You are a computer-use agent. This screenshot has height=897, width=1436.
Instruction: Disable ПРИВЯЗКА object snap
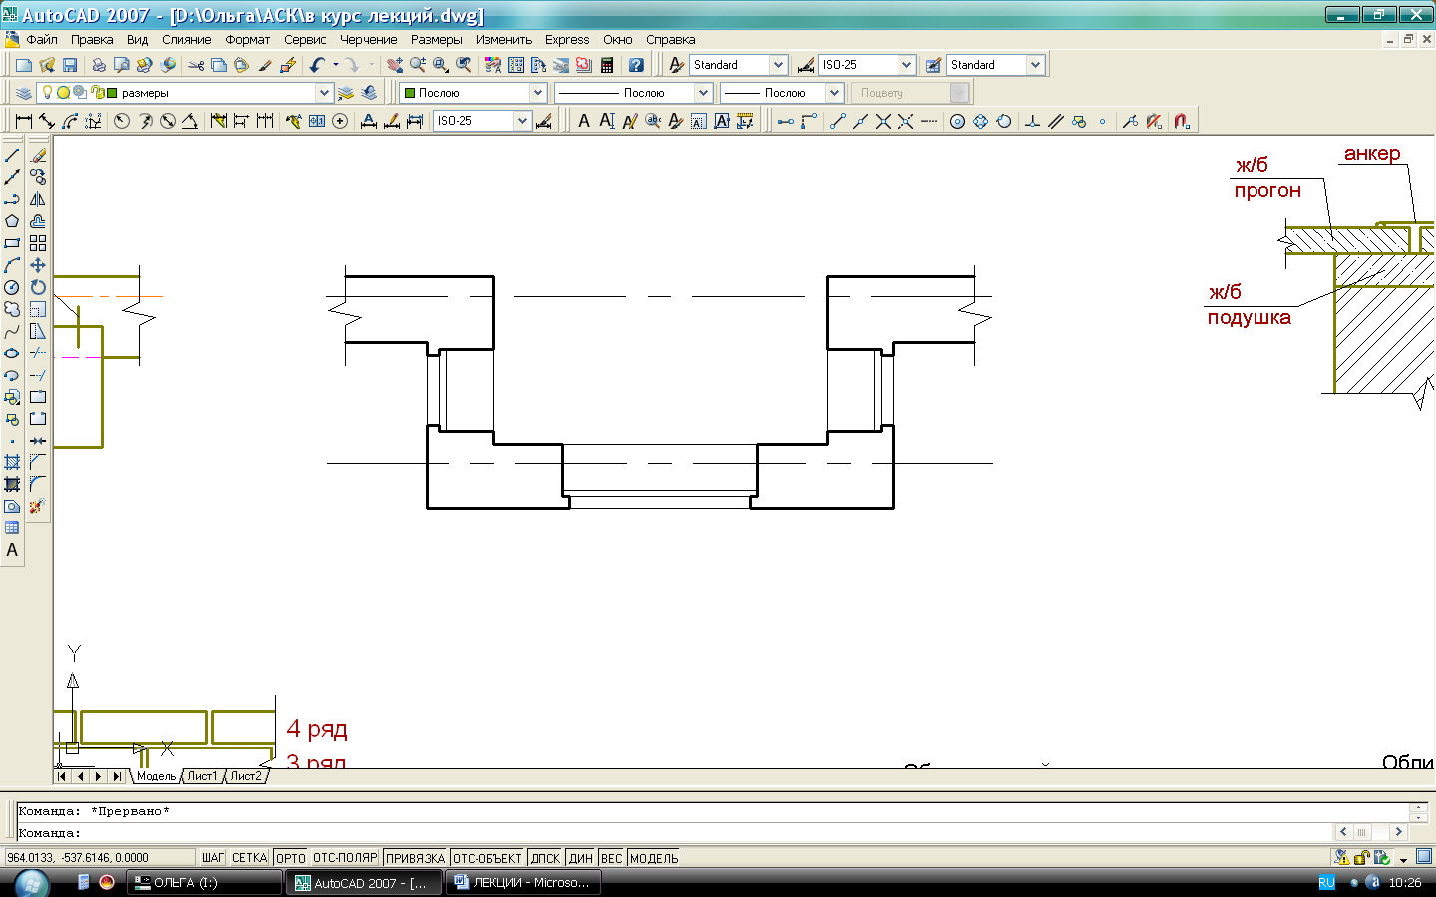pos(415,858)
